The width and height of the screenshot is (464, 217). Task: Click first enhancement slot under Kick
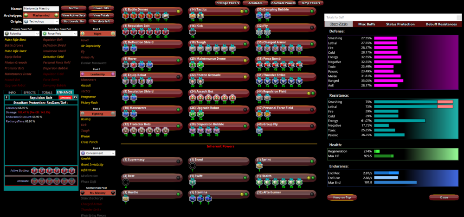tap(193, 32)
